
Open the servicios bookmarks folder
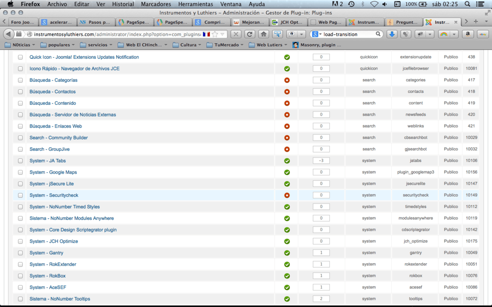point(96,45)
